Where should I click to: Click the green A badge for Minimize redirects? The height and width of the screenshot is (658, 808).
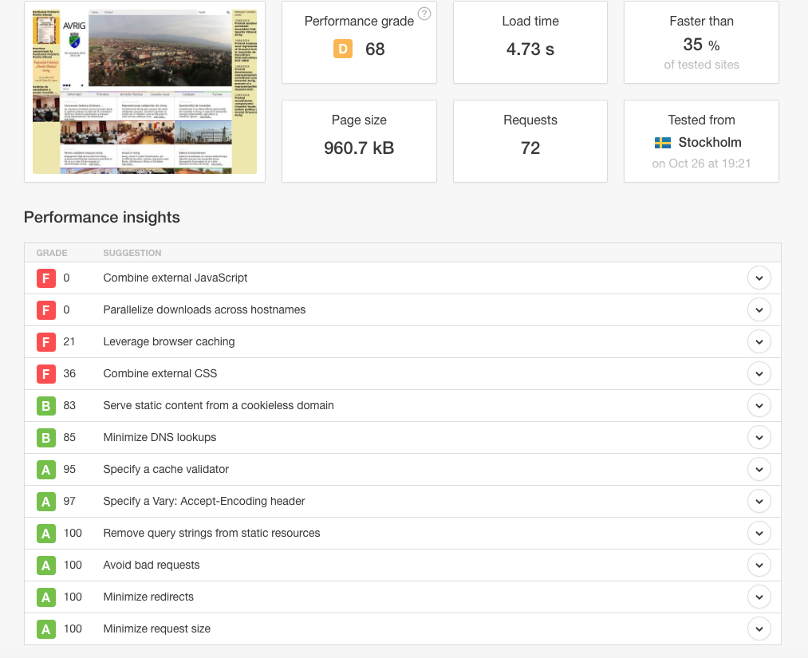pyautogui.click(x=46, y=597)
